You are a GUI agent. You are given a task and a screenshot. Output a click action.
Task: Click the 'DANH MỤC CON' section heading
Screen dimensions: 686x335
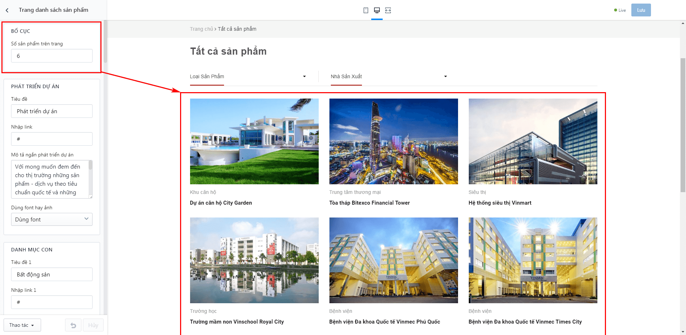click(x=32, y=250)
